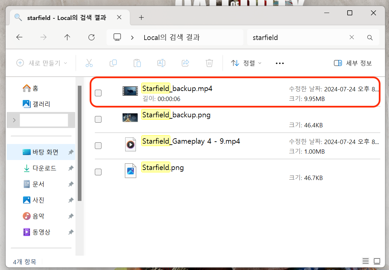
Task: Click the 46.4KB size text
Action: pyautogui.click(x=313, y=125)
